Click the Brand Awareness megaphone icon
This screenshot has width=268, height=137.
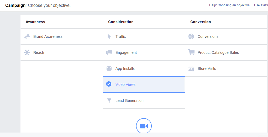point(27,36)
